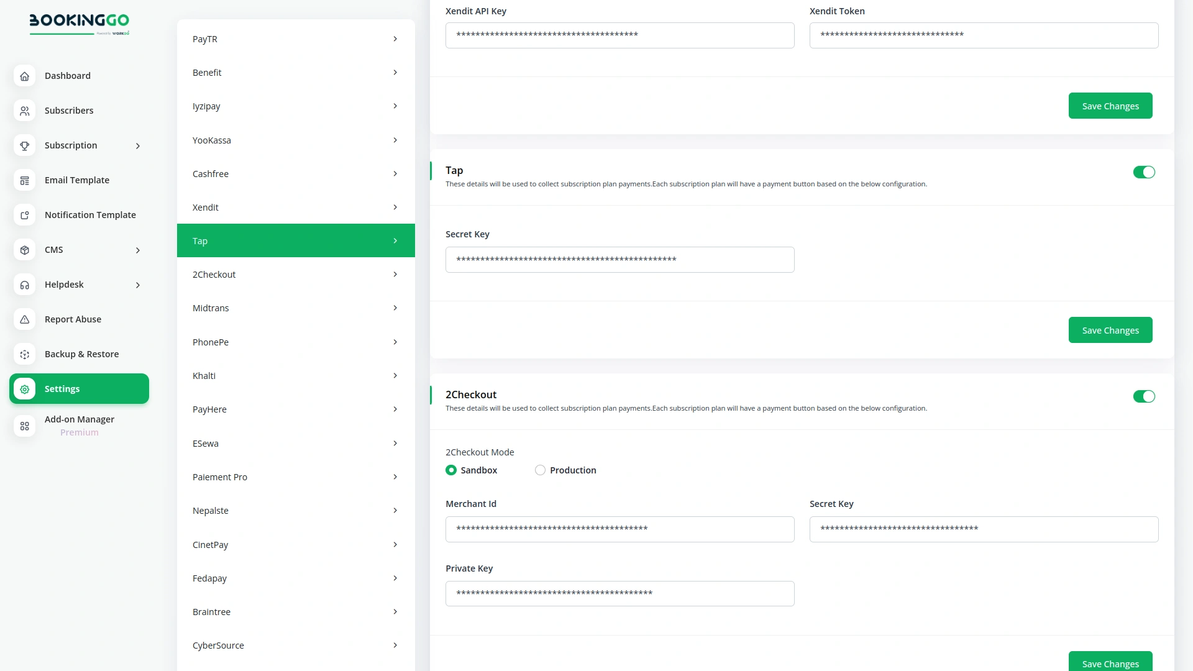Viewport: 1193px width, 671px height.
Task: Click the Notification Template icon
Action: coord(24,215)
